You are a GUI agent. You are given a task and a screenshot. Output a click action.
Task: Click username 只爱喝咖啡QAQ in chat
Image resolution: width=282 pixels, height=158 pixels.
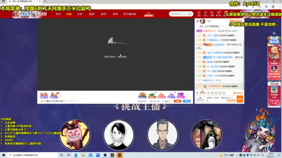214,40
